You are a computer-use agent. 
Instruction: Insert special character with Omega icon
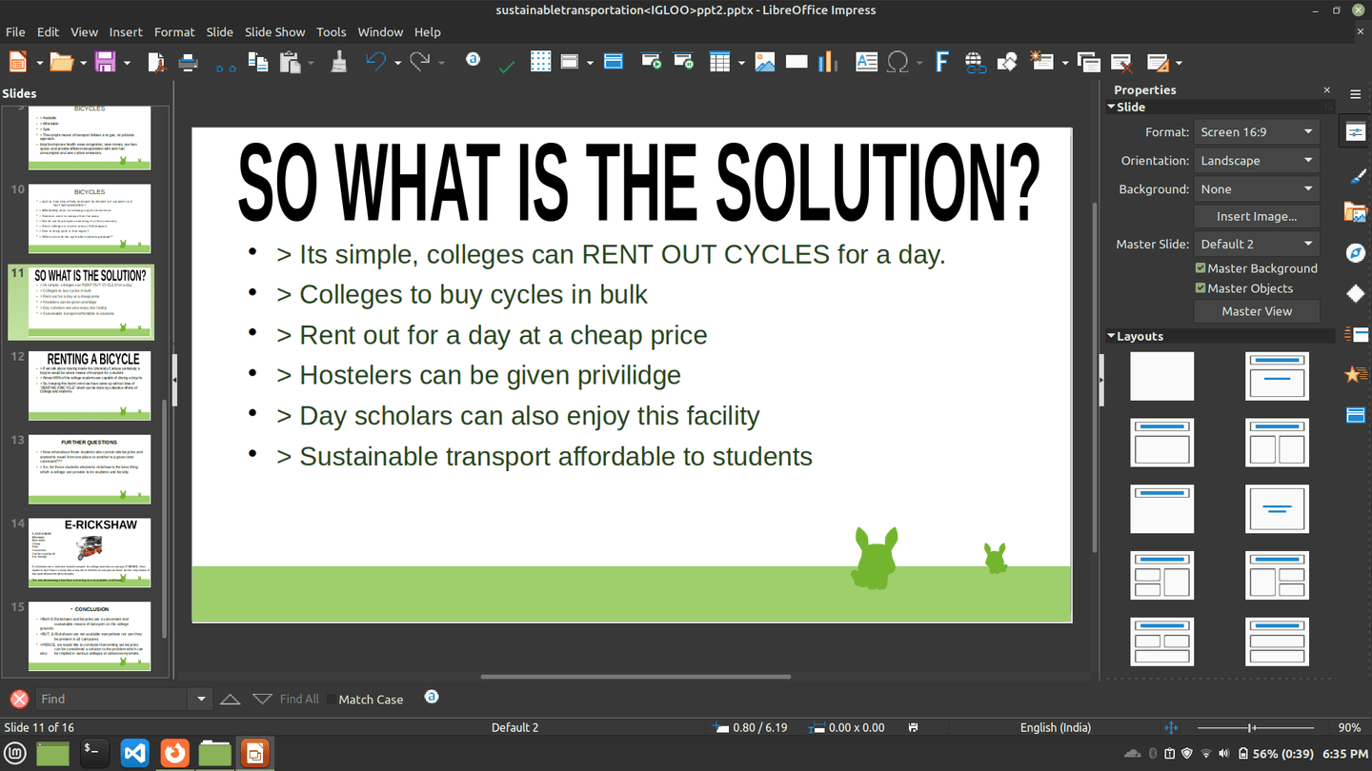pos(898,62)
